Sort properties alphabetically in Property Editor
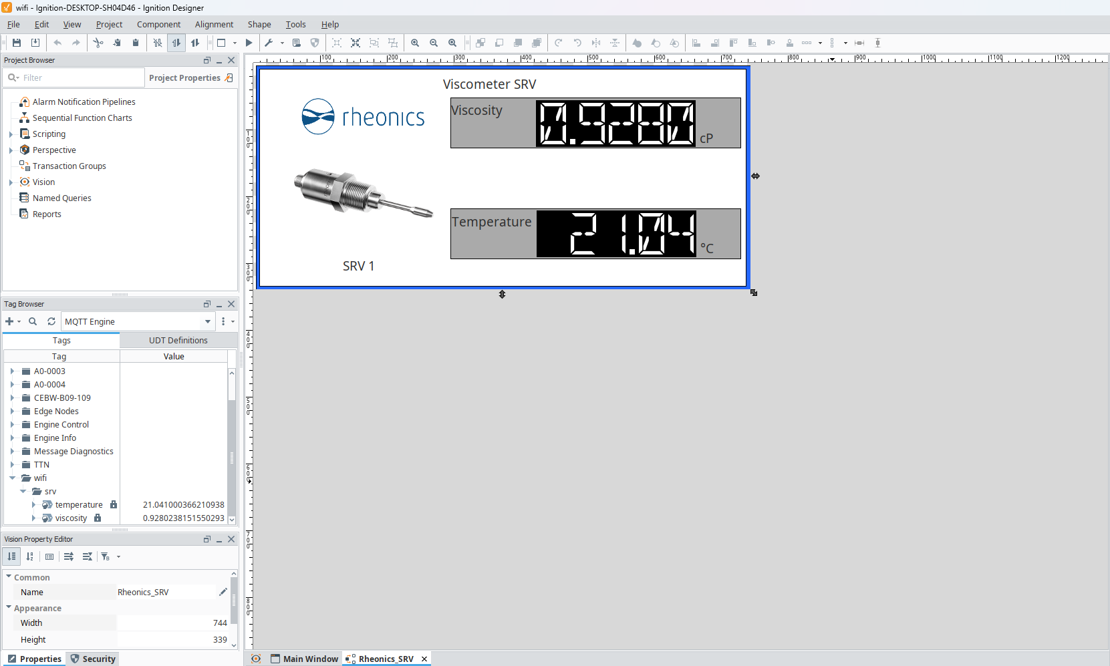Image resolution: width=1110 pixels, height=666 pixels. (30, 556)
